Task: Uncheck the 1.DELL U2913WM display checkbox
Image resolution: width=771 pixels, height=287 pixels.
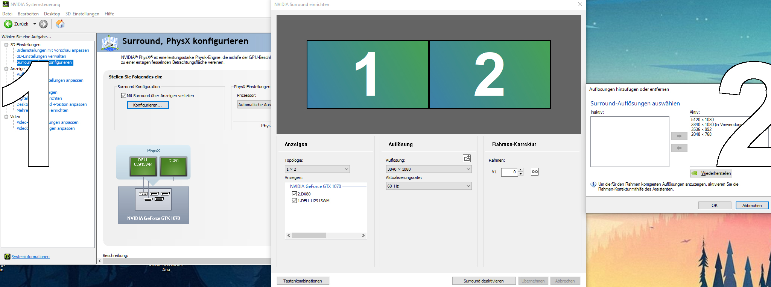Action: click(294, 201)
